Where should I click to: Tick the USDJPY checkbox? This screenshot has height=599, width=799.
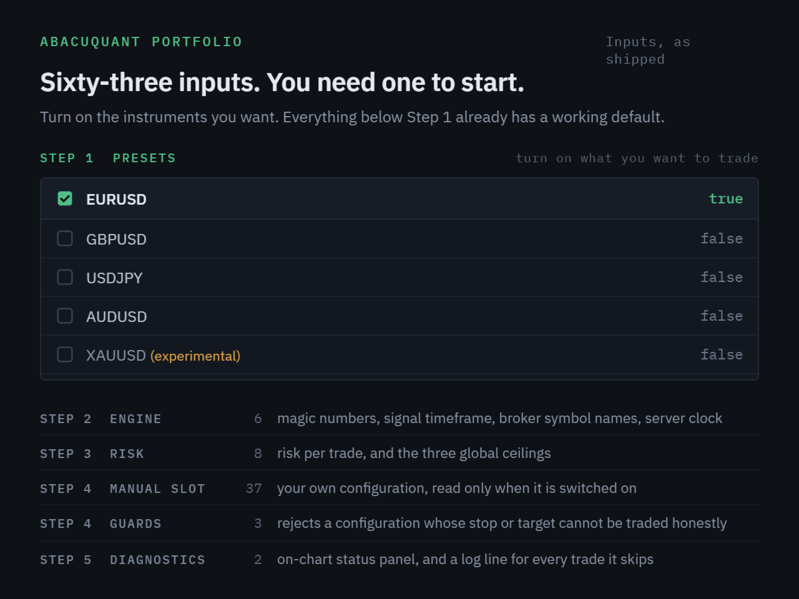coord(65,277)
